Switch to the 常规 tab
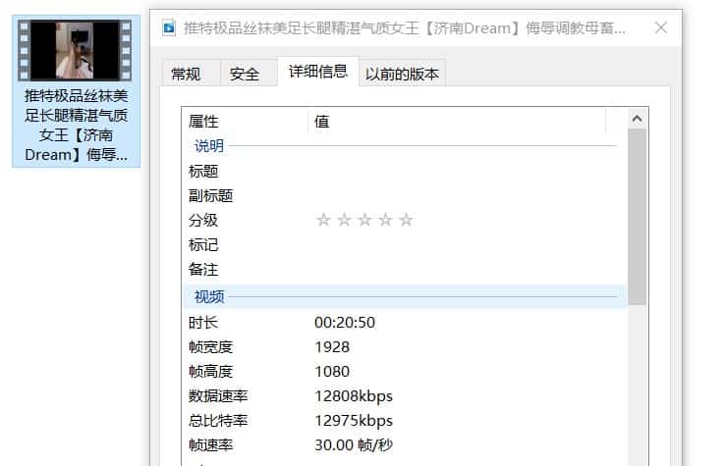 point(186,74)
